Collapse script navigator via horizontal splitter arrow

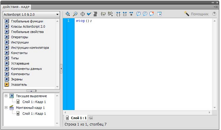(x=31, y=91)
